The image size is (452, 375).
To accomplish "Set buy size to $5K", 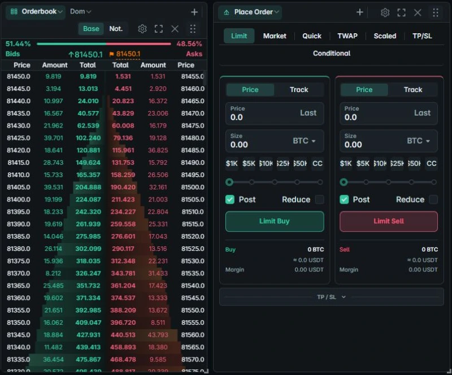I will 249,164.
